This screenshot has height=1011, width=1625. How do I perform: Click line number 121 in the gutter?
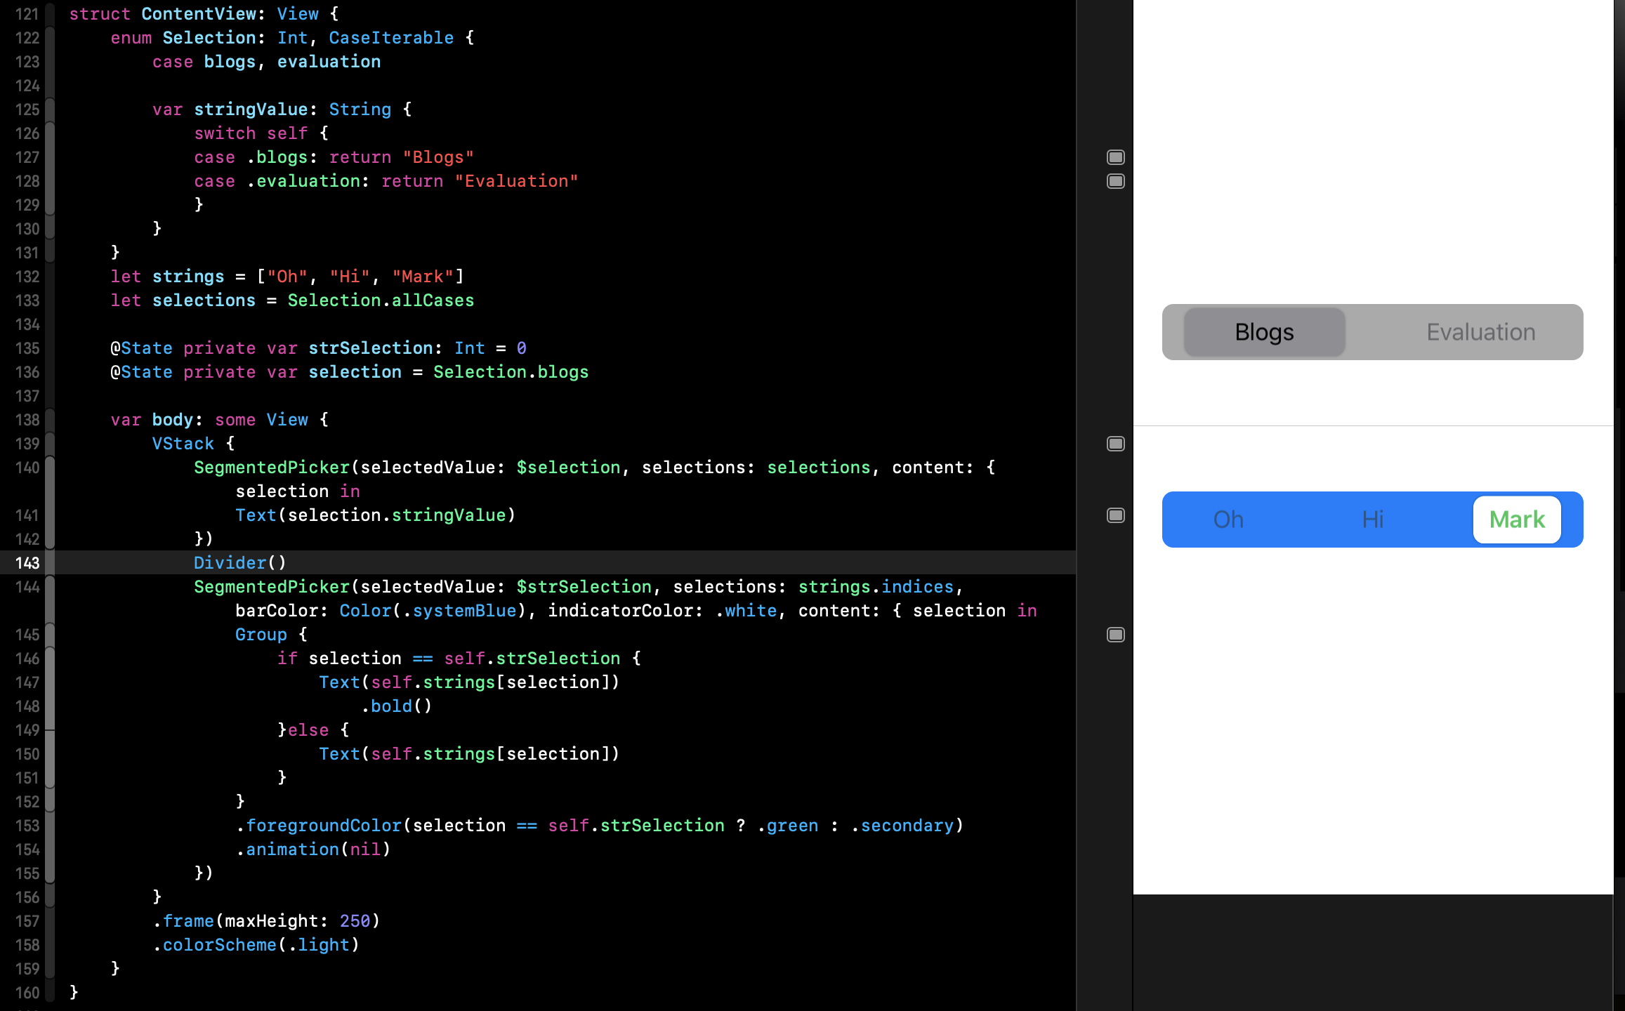tap(27, 14)
